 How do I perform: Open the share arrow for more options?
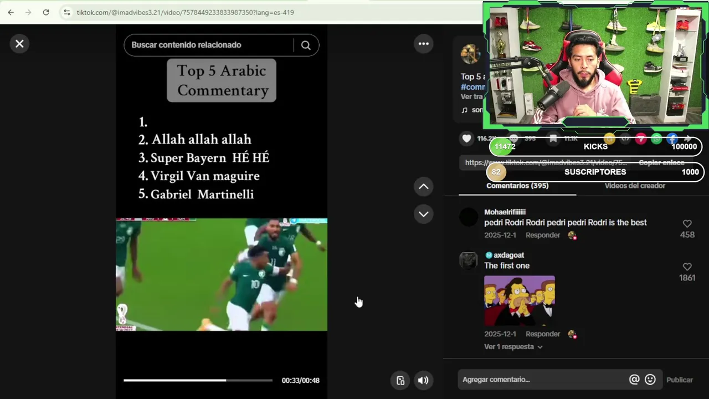688,139
